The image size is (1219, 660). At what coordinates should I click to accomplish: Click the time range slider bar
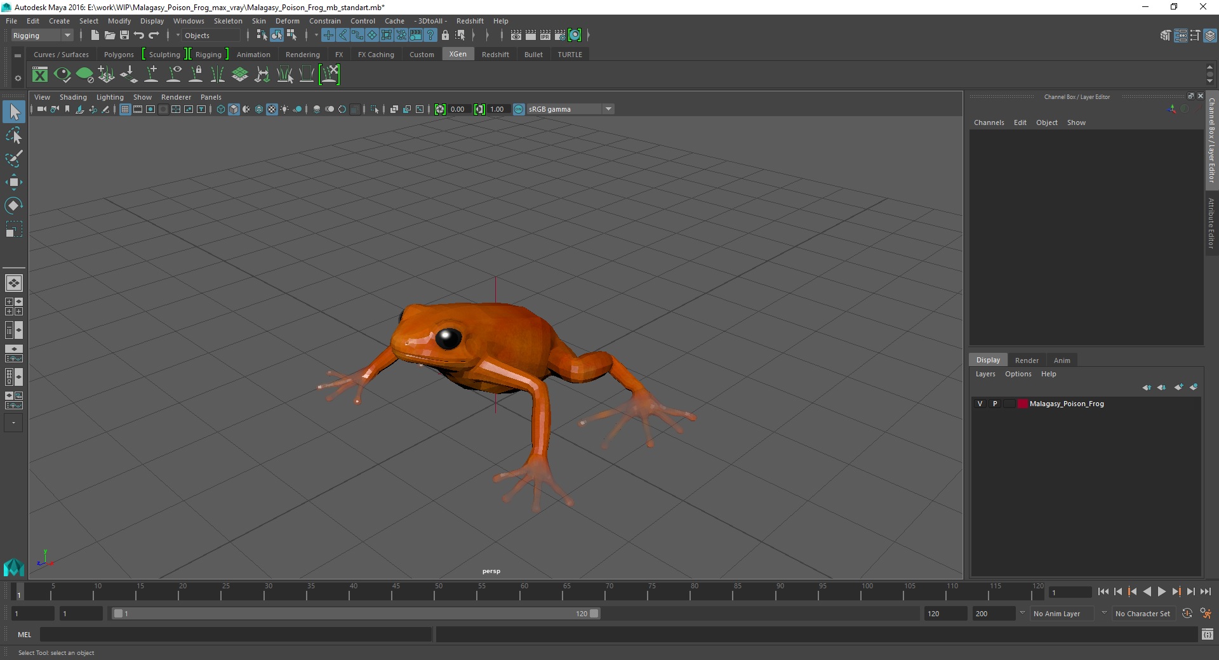(x=356, y=614)
